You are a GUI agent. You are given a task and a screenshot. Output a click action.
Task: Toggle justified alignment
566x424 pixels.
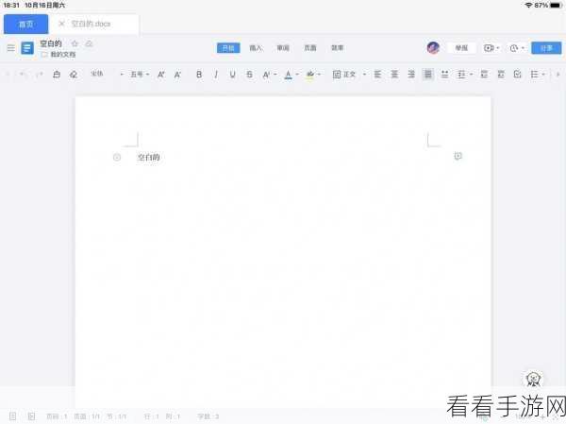click(x=427, y=75)
